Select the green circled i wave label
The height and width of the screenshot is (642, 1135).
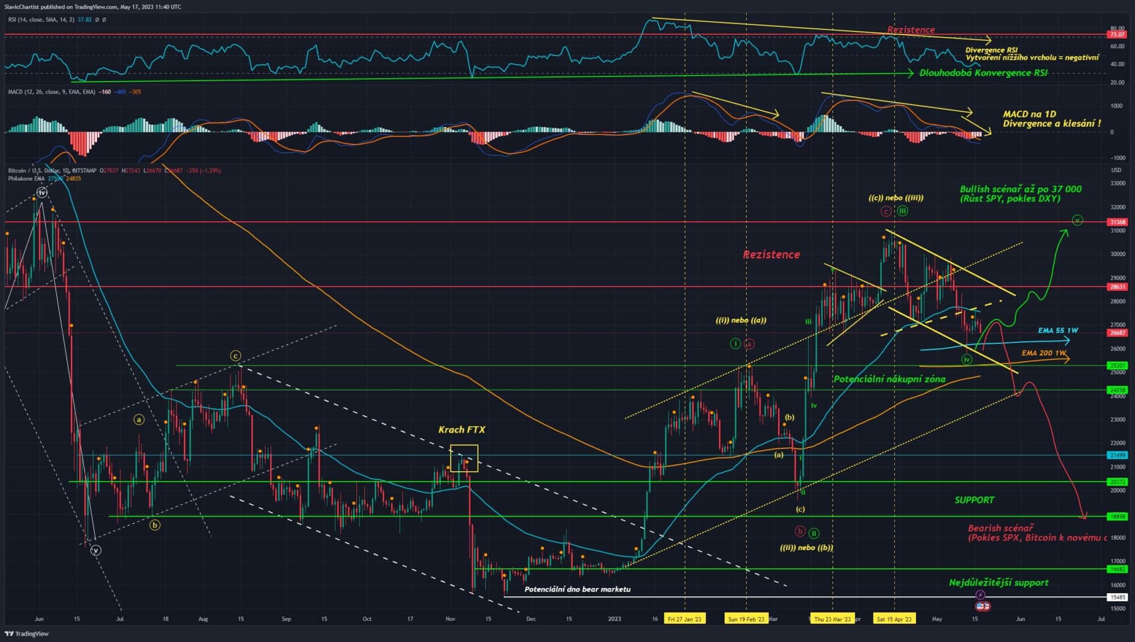pos(735,343)
